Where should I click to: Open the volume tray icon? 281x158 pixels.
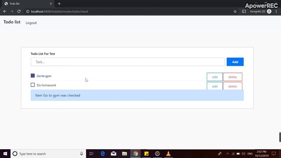point(244,154)
